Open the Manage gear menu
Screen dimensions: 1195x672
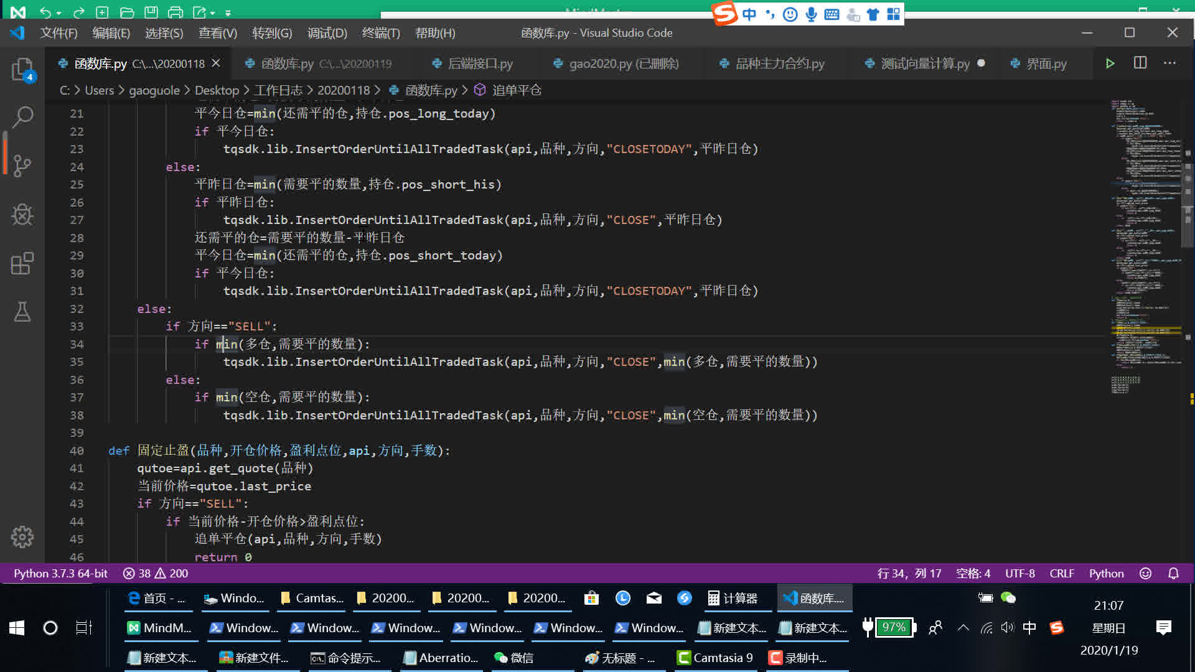click(x=22, y=536)
